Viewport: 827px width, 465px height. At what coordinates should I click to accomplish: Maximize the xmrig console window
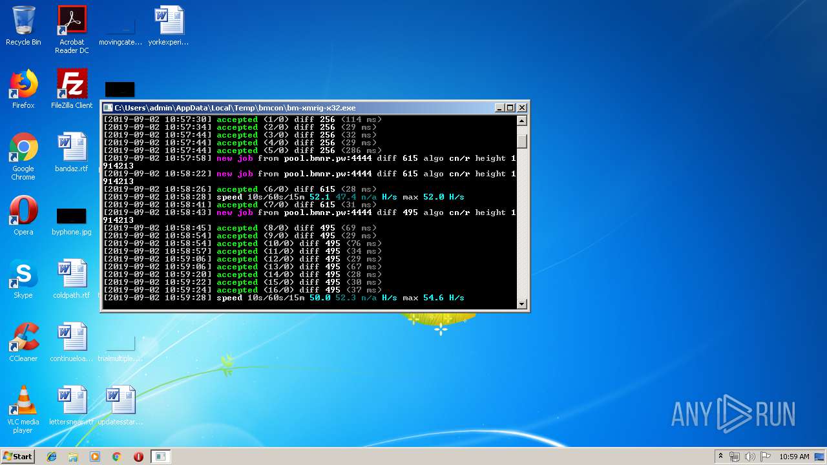[510, 108]
